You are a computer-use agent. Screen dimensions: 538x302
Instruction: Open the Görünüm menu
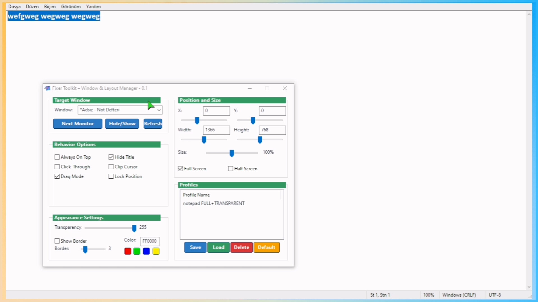point(71,6)
